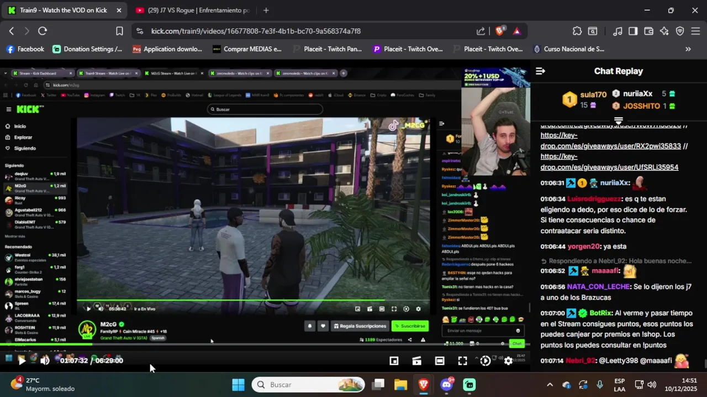Expand the chat leaderboard arrow
This screenshot has height=397, width=707.
click(619, 120)
